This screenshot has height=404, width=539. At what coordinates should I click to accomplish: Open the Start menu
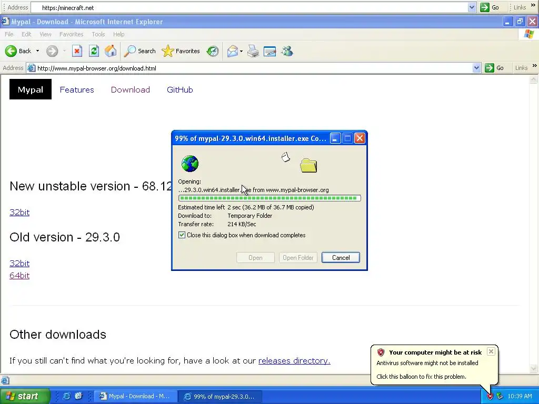(24, 396)
